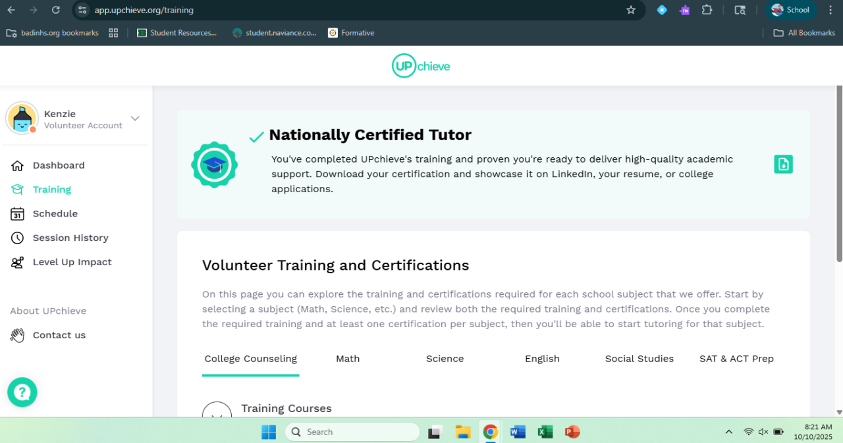
Task: Click the Contact us link
Action: click(x=59, y=335)
